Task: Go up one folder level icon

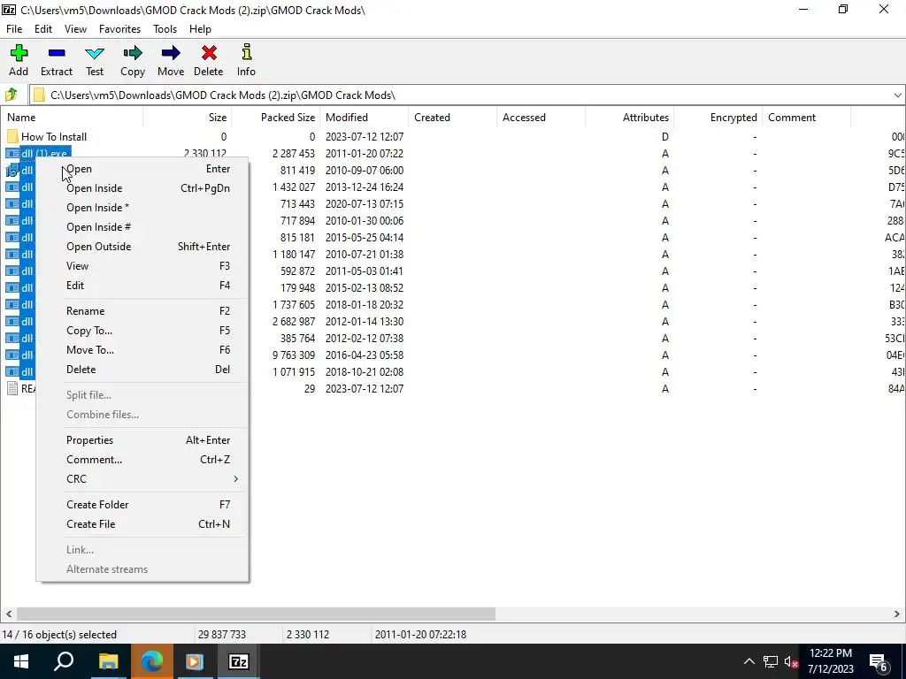Action: pos(12,95)
